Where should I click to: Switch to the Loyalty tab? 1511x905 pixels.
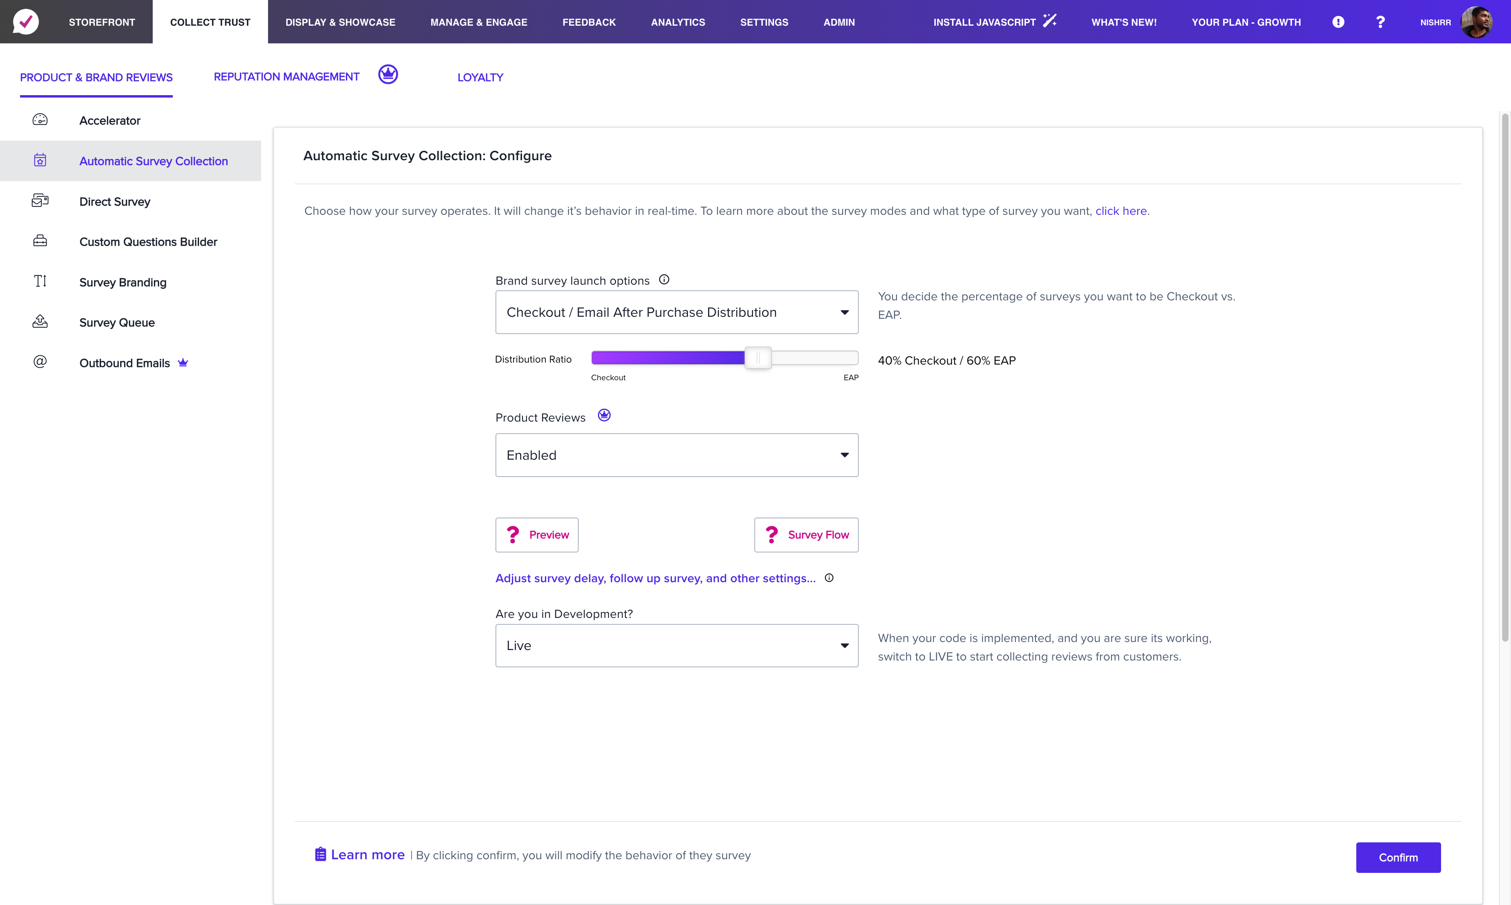coord(480,77)
